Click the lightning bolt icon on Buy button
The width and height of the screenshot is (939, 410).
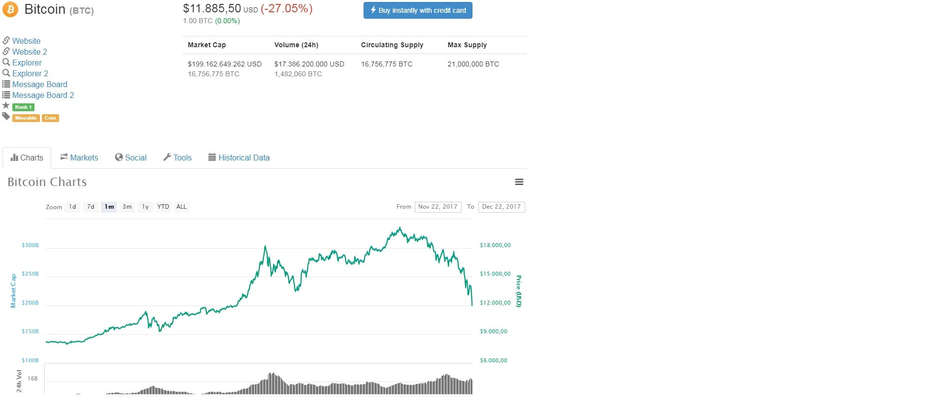point(373,10)
